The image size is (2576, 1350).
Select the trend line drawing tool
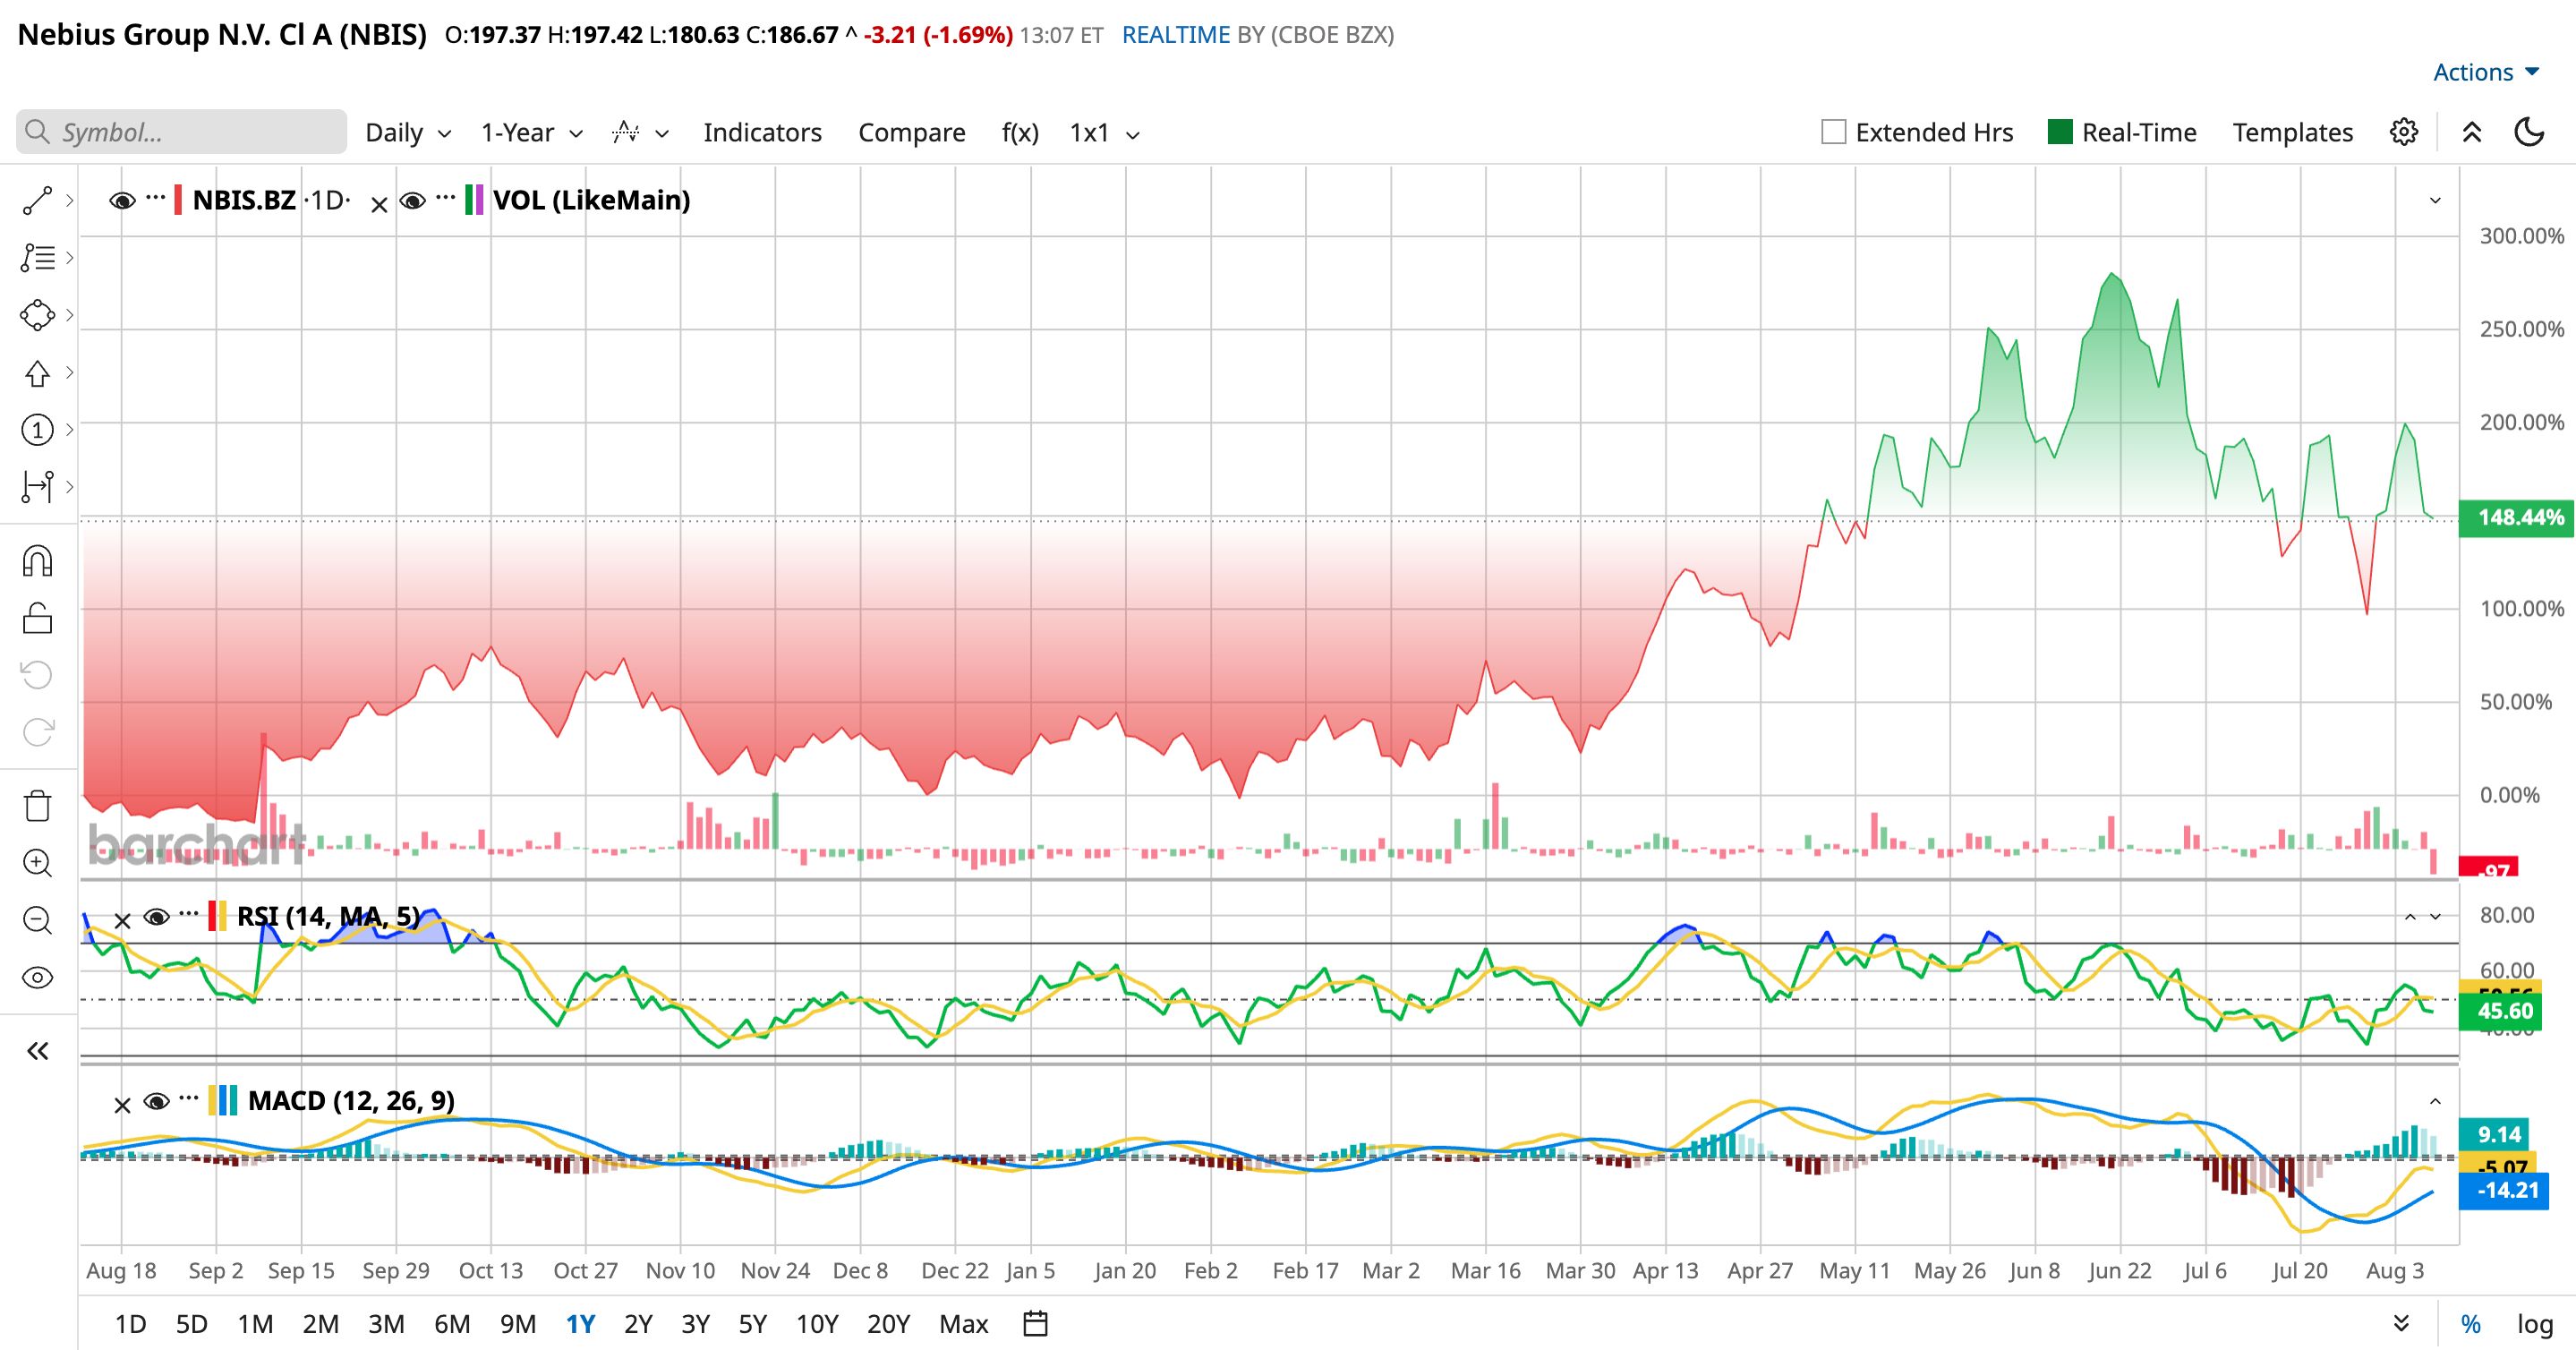(38, 201)
